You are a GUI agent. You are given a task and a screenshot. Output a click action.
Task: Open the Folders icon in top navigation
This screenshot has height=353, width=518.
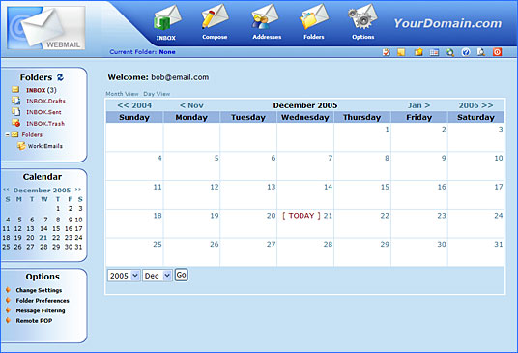pos(314,16)
